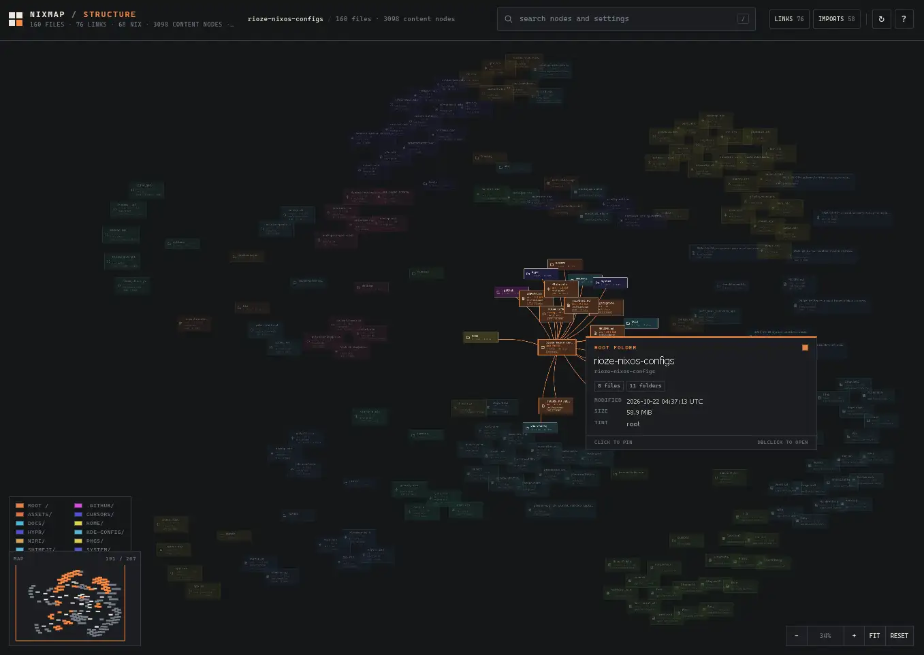This screenshot has width=924, height=655.
Task: Click the rioze-nixos-configs breadcrumb
Action: (285, 19)
